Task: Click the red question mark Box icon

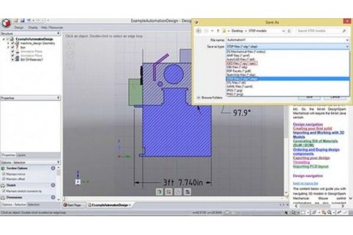Action: [x=16, y=47]
